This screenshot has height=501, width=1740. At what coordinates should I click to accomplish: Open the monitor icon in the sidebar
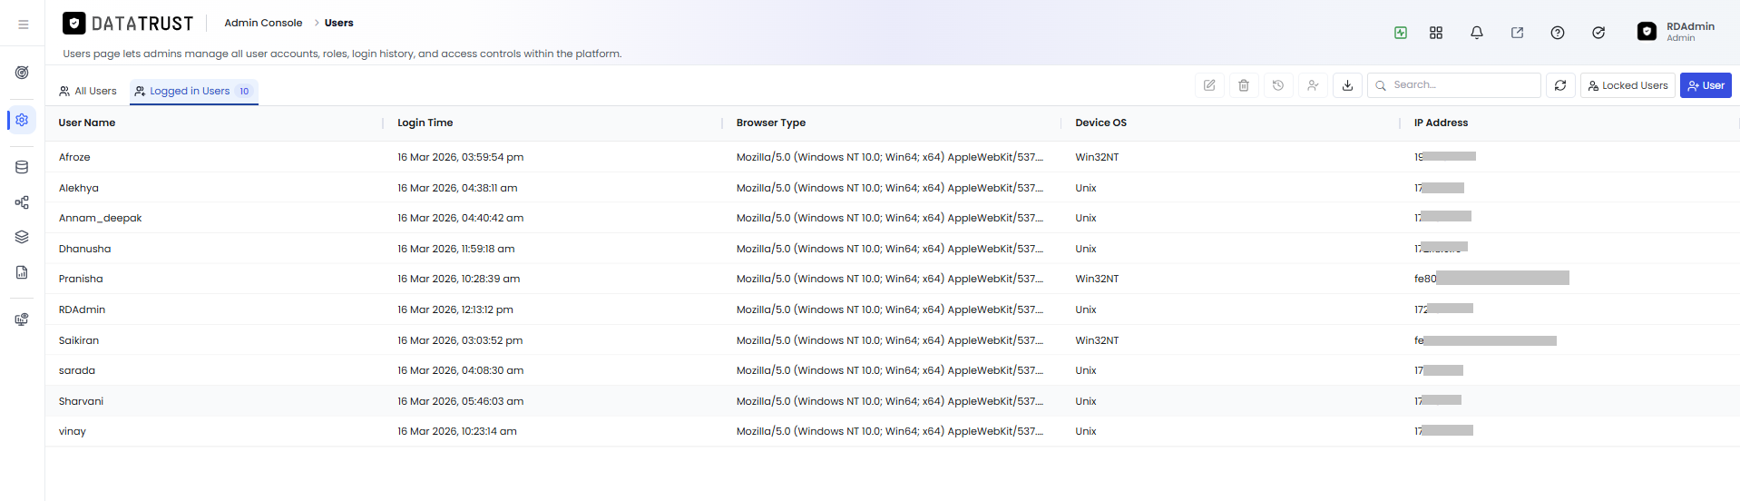tap(22, 319)
